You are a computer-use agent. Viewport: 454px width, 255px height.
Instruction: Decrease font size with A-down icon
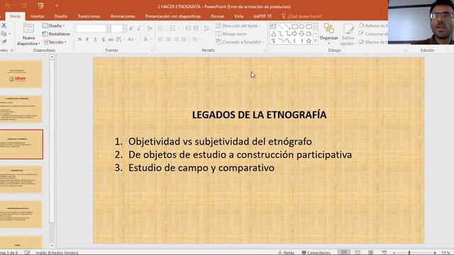pos(139,28)
